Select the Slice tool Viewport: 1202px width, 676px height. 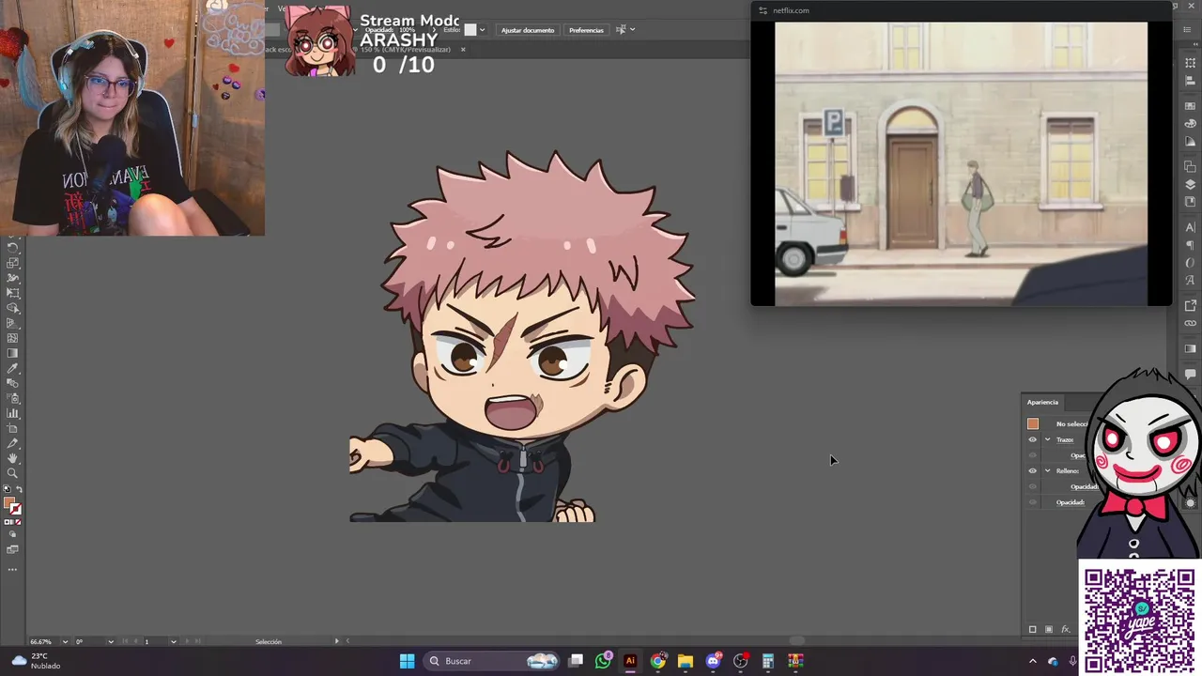tap(13, 443)
